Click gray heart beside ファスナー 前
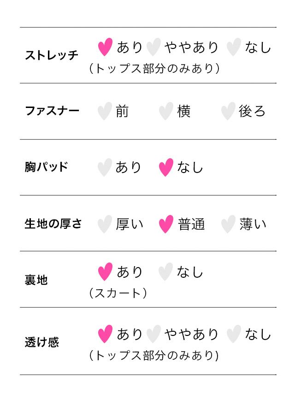The height and width of the screenshot is (394, 295). pos(105,111)
